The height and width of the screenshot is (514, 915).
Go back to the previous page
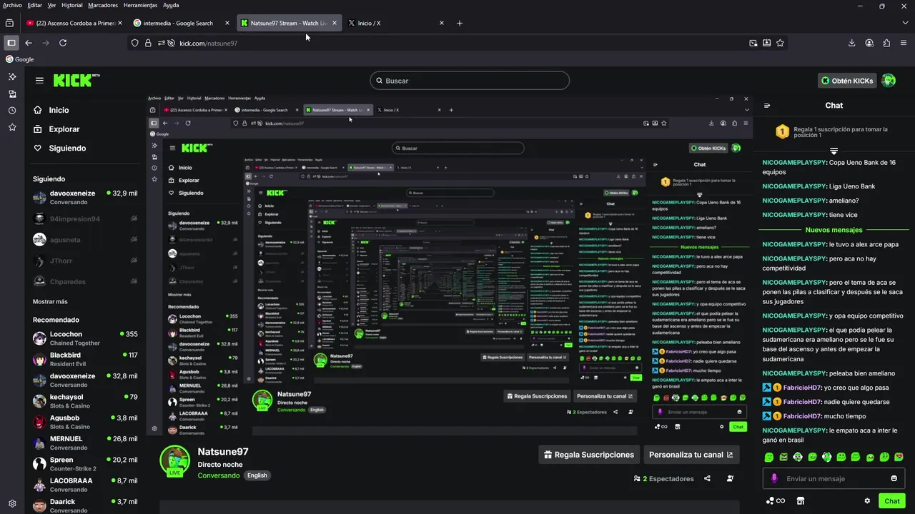pos(29,43)
